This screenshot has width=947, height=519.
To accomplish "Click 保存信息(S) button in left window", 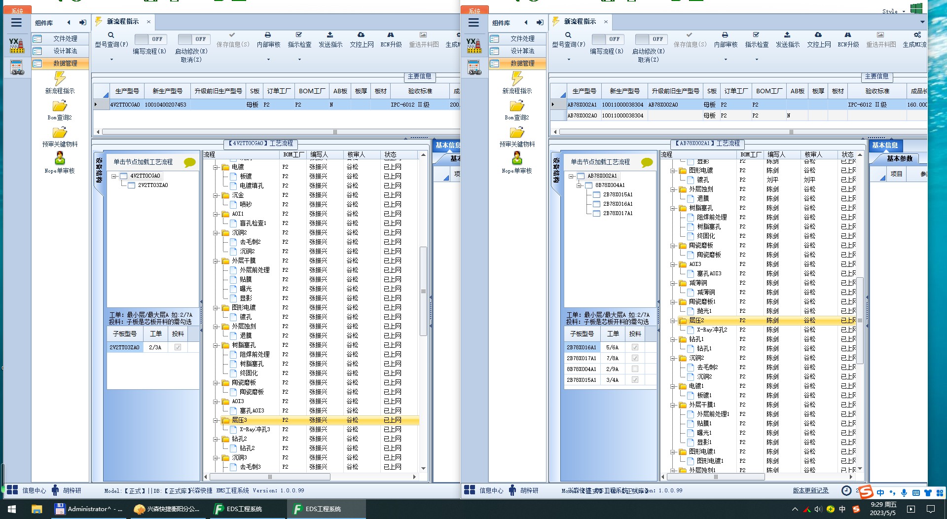I will click(x=233, y=39).
